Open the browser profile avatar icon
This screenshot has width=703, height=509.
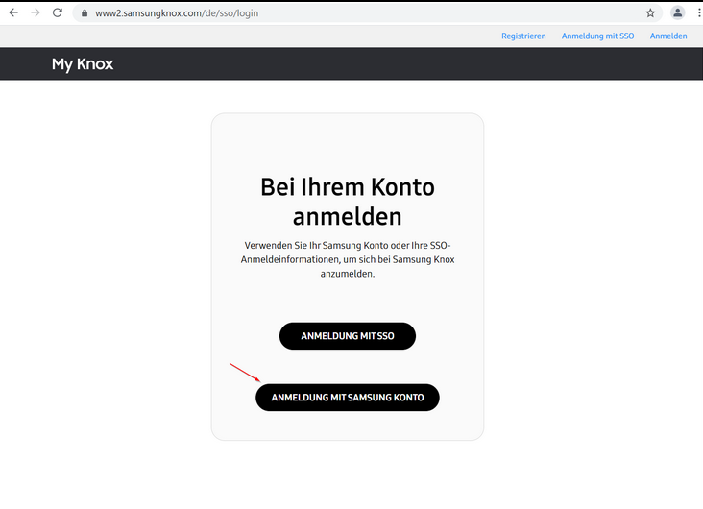(677, 13)
